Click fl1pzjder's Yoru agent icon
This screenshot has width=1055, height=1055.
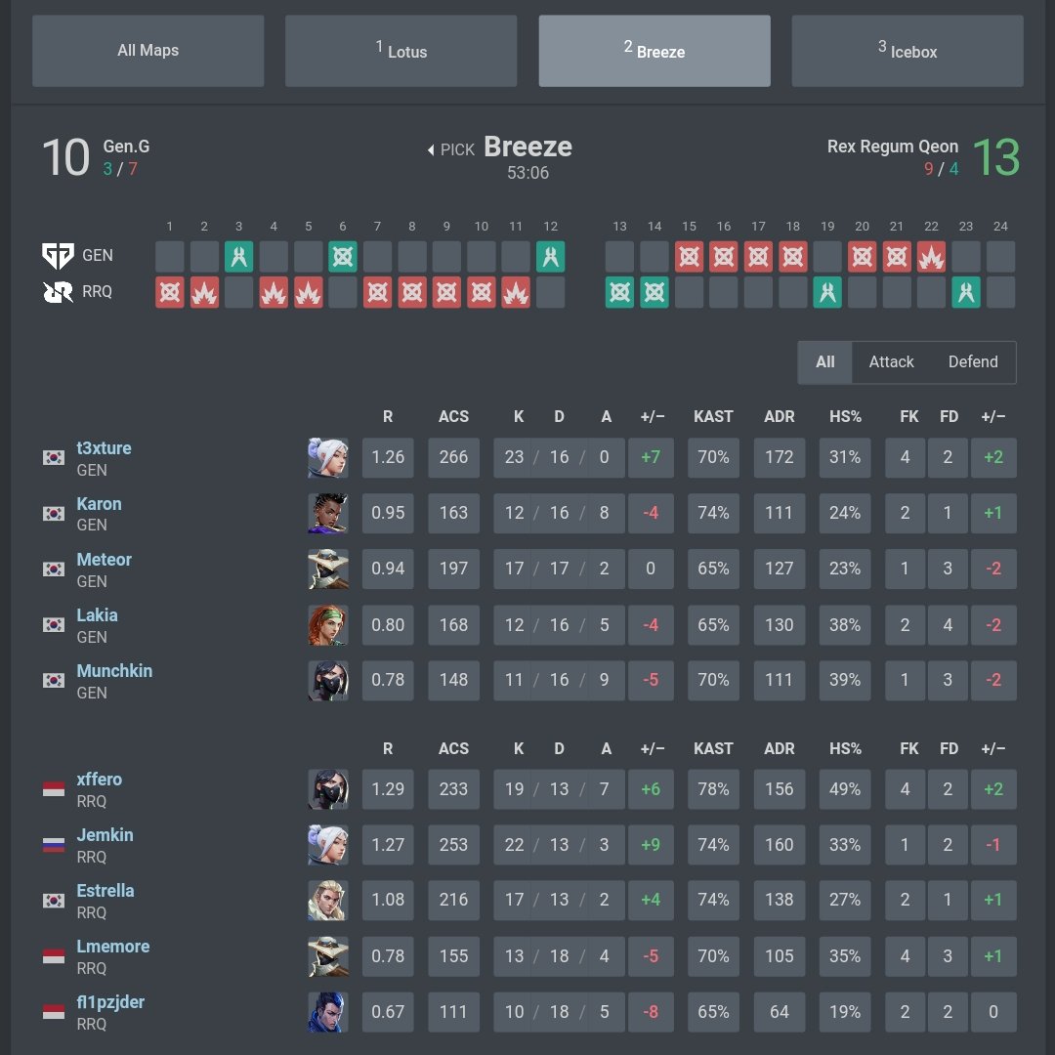coord(328,1012)
